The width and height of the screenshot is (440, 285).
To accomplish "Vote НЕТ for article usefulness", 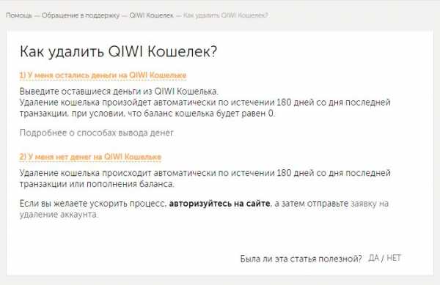I will coord(394,258).
